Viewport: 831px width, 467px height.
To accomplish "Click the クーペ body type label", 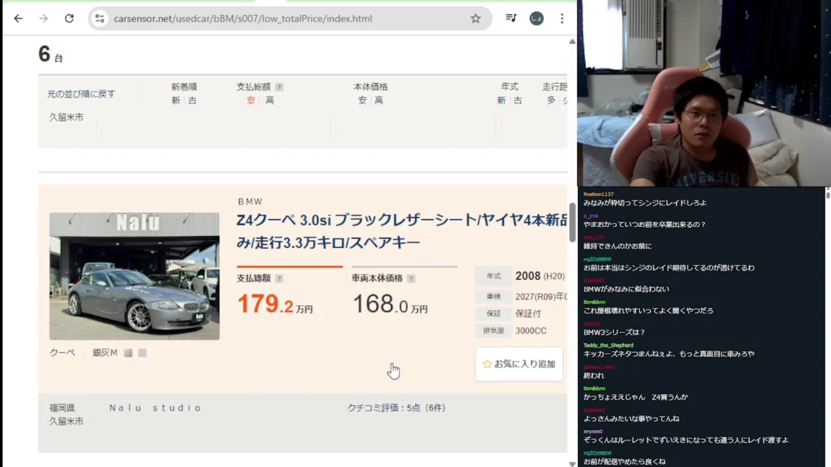I will coord(62,353).
